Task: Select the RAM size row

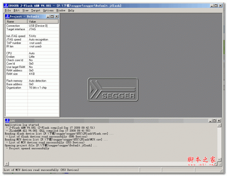Action: [x=32, y=74]
